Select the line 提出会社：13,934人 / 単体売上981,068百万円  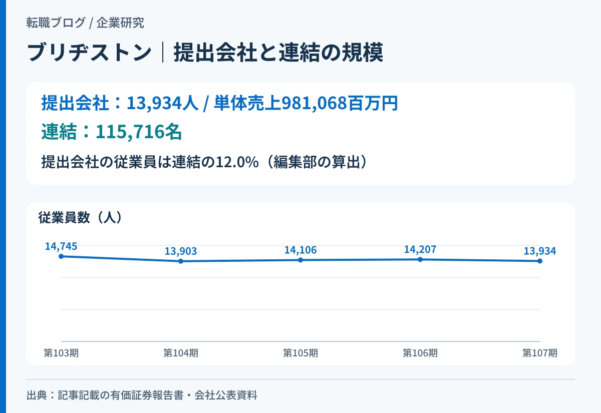[x=219, y=104]
